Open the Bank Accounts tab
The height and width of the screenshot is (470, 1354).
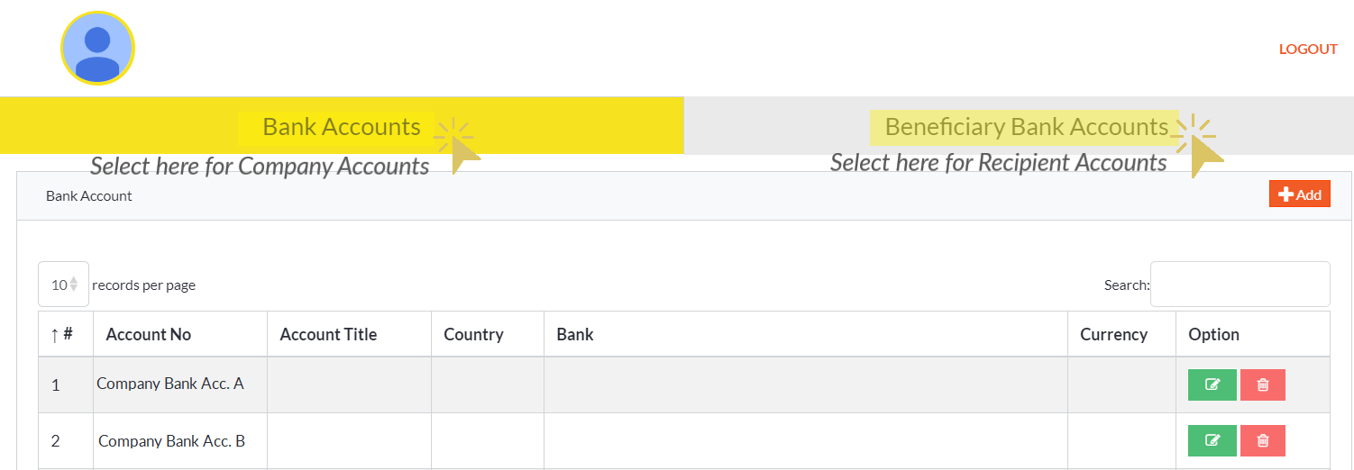[342, 127]
